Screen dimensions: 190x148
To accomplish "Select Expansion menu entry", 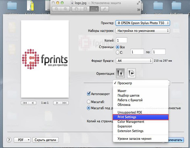I will (x=140, y=126).
